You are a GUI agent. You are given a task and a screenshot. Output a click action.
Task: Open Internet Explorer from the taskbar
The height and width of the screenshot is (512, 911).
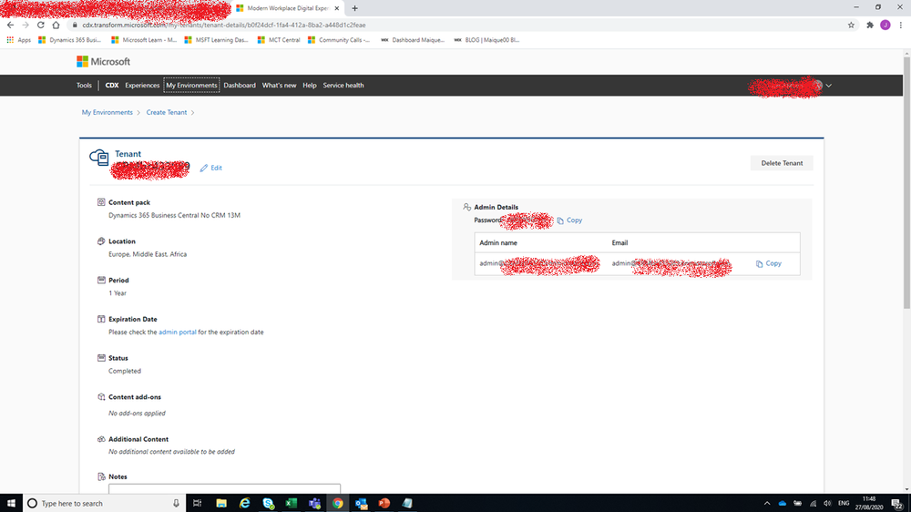[x=244, y=503]
